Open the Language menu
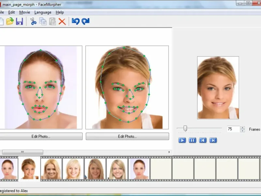261x196 pixels. tap(43, 12)
